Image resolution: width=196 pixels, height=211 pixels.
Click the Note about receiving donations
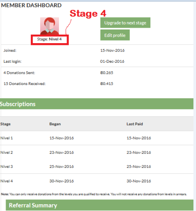tap(94, 194)
